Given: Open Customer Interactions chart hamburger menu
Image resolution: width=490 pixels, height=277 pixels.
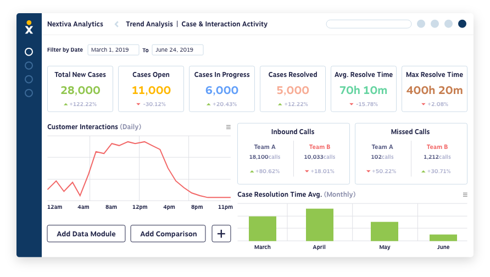Looking at the screenshot, I should point(229,127).
